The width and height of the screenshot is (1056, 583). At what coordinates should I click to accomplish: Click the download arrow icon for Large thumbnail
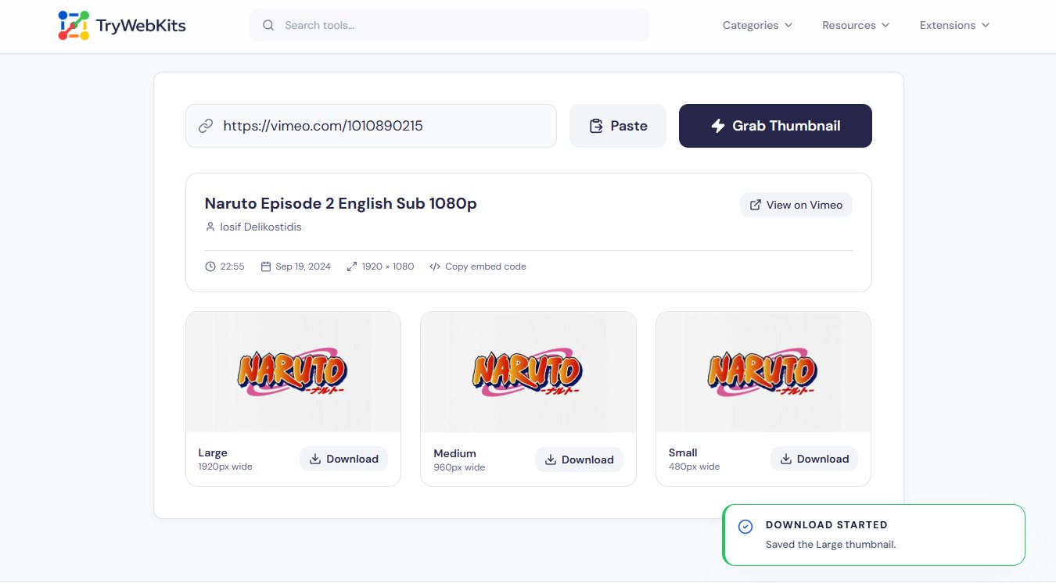315,459
